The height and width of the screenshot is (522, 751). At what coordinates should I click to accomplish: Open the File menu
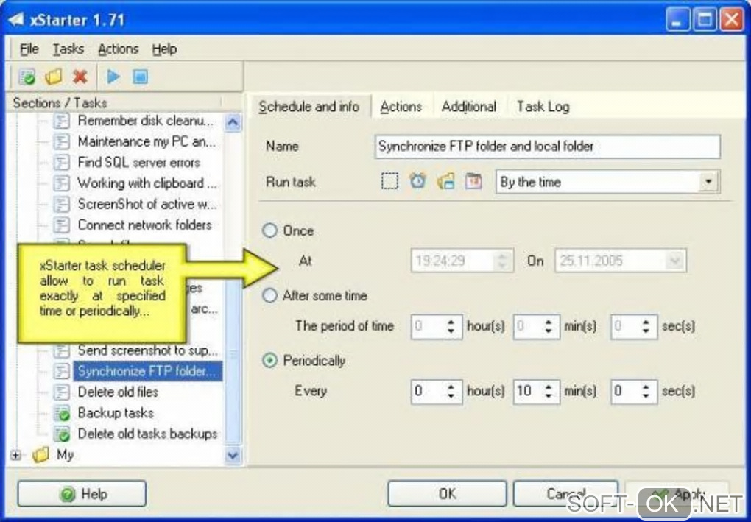point(29,49)
